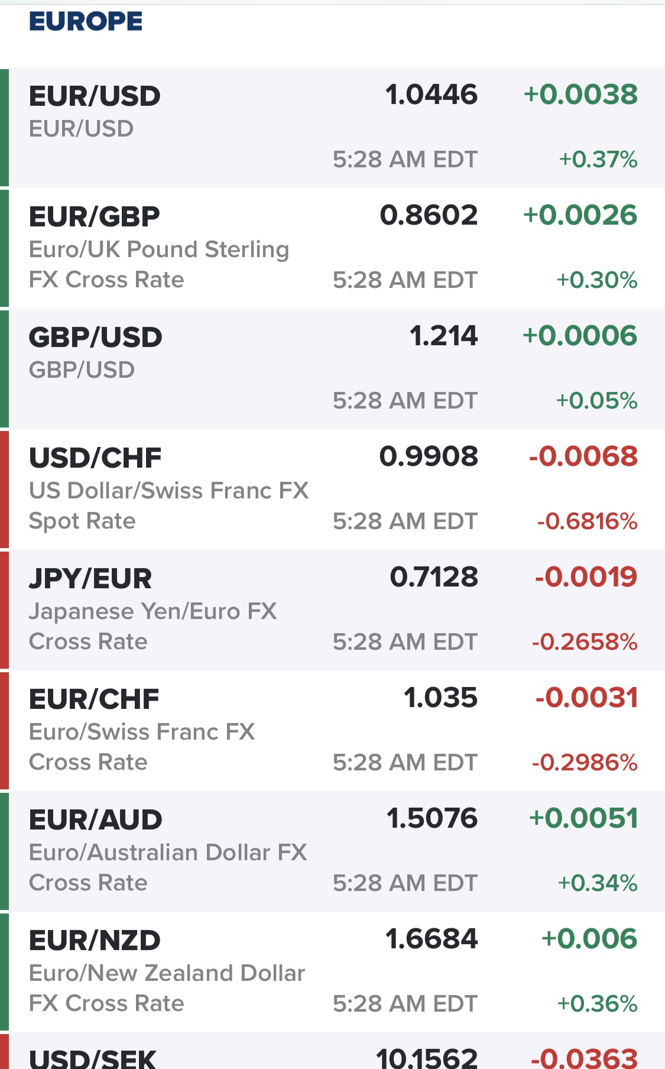Click the -0.0019 JPY/EUR change value
The width and height of the screenshot is (665, 1069).
click(x=586, y=577)
